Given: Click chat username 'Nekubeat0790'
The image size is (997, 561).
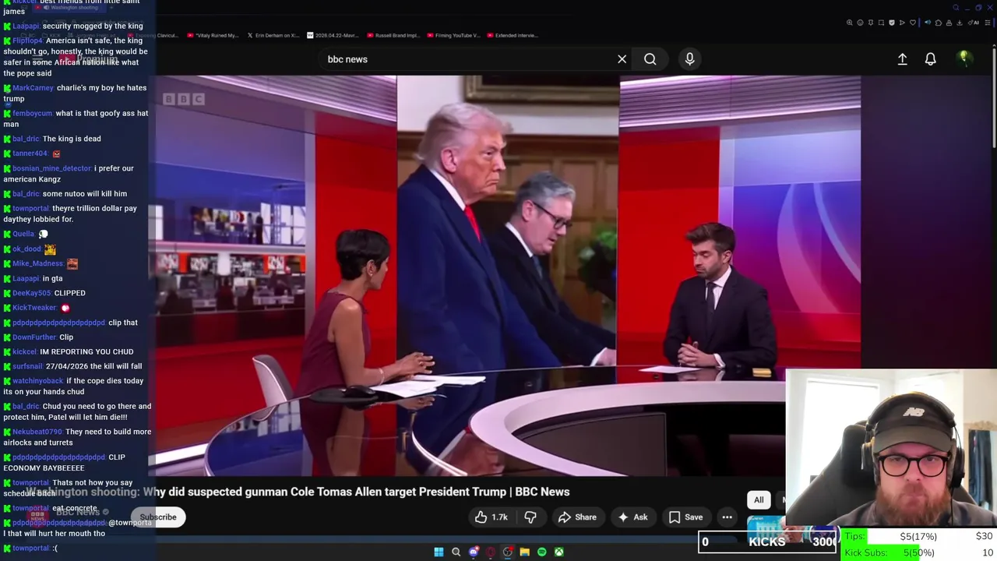Looking at the screenshot, I should [x=37, y=432].
